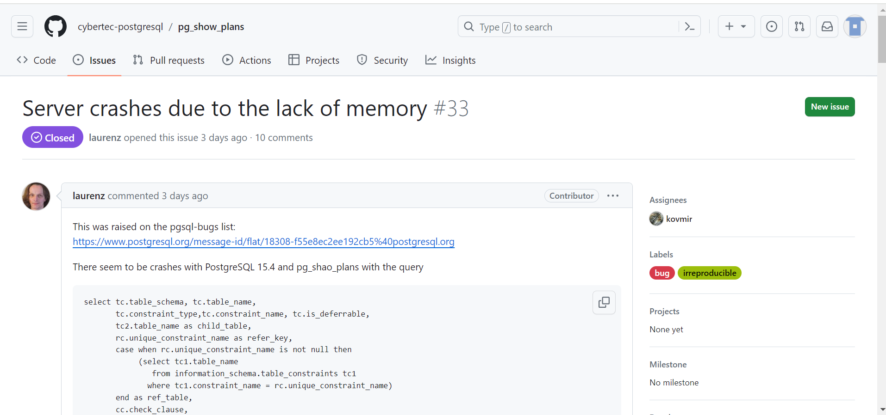Open the comment options ellipsis menu
886x415 pixels.
612,196
